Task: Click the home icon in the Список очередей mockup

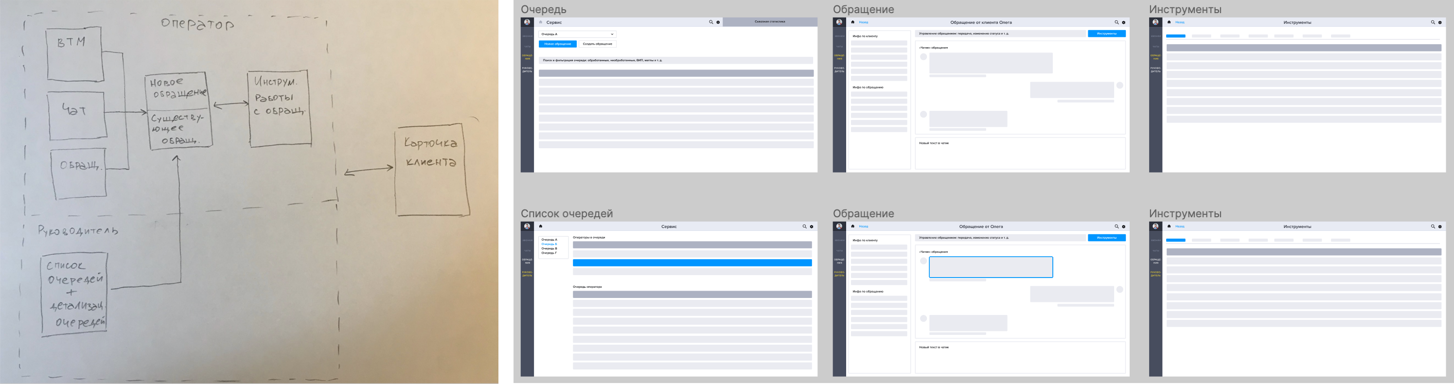Action: pyautogui.click(x=541, y=226)
